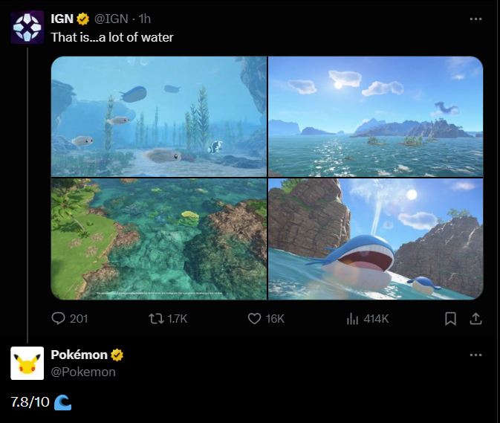Image resolution: width=500 pixels, height=423 pixels.
Task: Like the IGN tweet with the heart icon
Action: click(254, 318)
